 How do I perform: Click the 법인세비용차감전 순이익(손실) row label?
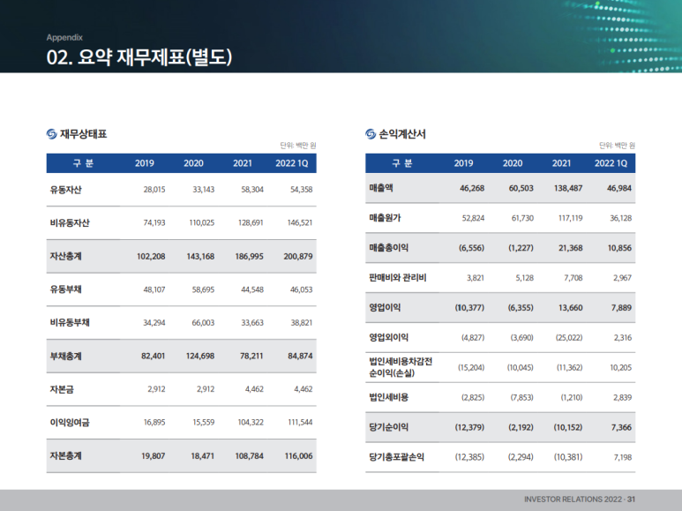[x=401, y=367]
